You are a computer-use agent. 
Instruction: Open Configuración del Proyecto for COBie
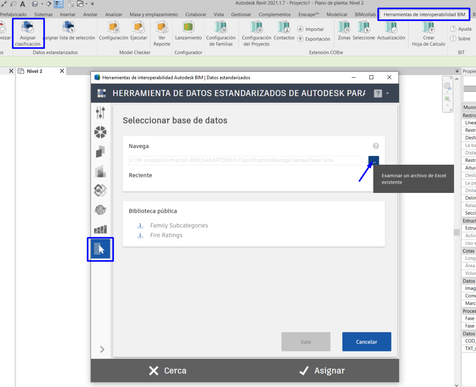click(x=256, y=27)
